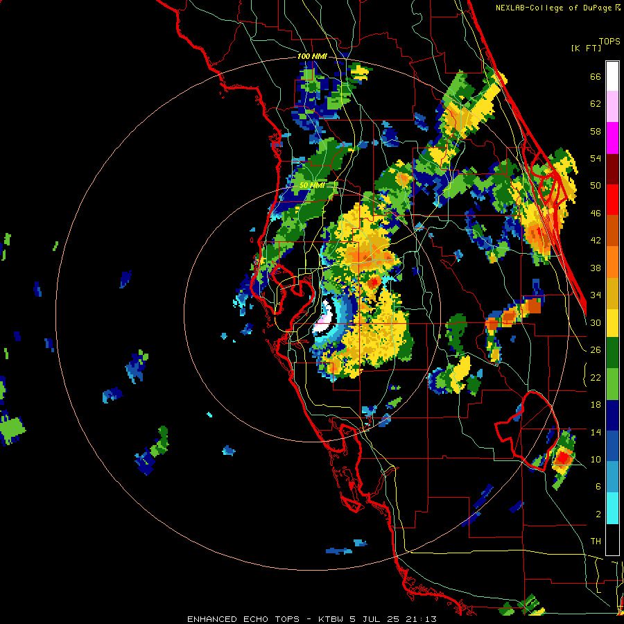The image size is (624, 624).
Task: Select the bright red legend swatch beside 50
Action: (x=612, y=200)
